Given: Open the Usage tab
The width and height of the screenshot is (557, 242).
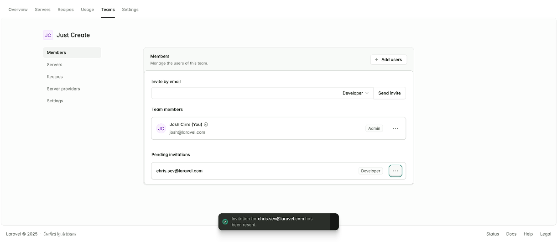Looking at the screenshot, I should click(87, 10).
